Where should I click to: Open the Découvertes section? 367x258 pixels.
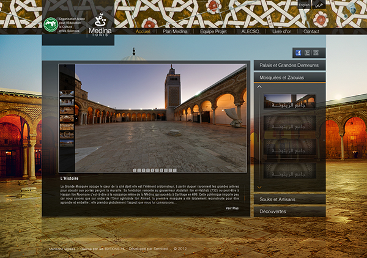(289, 212)
